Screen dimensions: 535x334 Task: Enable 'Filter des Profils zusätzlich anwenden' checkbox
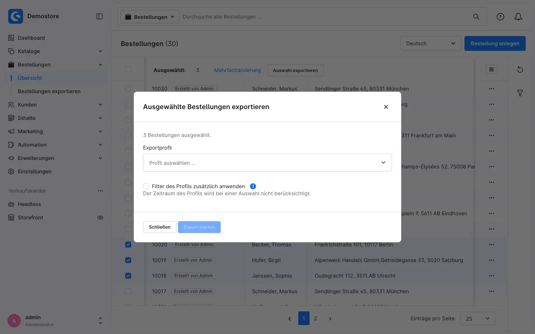click(146, 186)
